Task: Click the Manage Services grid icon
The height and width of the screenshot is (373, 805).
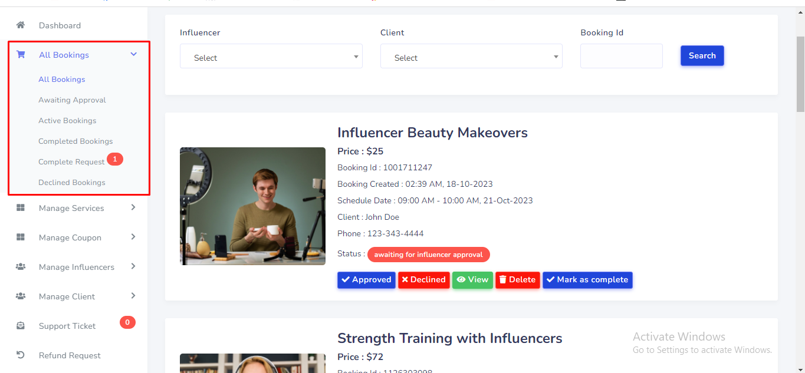Action: (x=21, y=208)
